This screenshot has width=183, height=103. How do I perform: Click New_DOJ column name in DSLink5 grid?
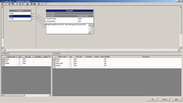(62, 63)
